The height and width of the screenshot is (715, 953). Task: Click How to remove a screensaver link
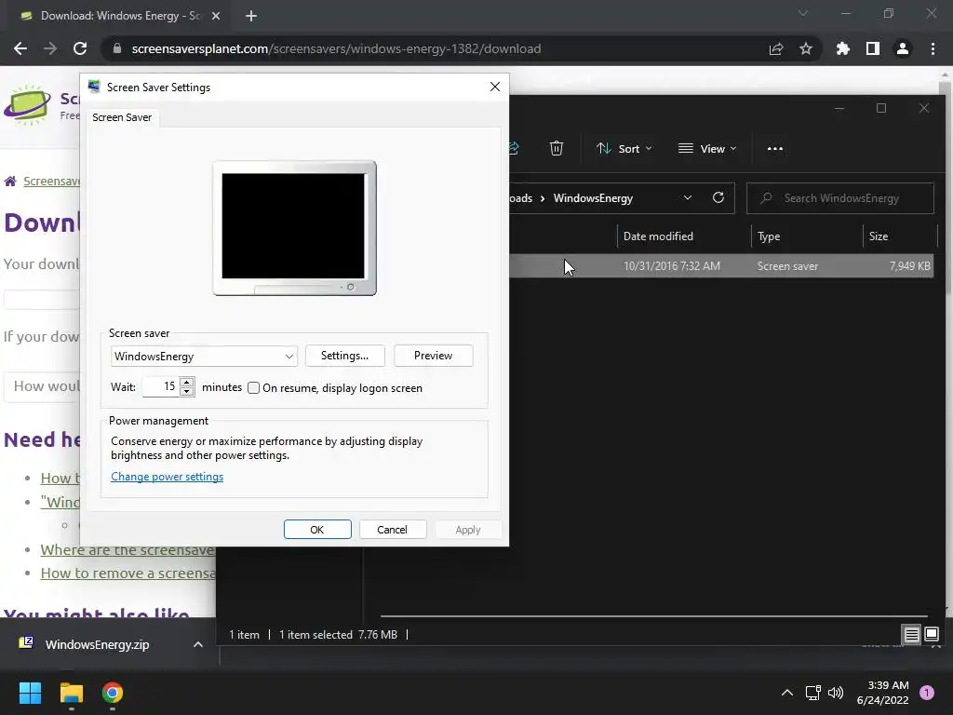pos(128,573)
